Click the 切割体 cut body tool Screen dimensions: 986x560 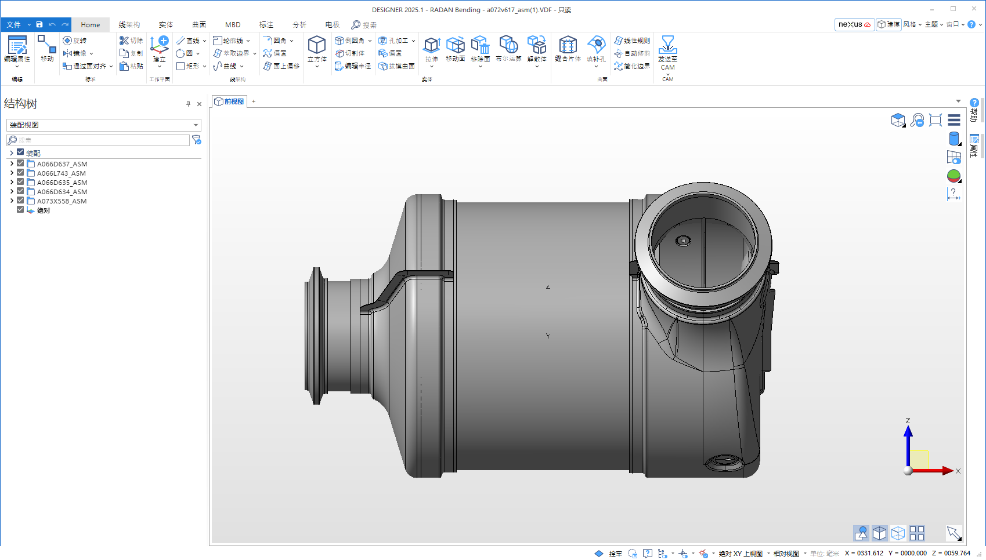click(x=350, y=53)
